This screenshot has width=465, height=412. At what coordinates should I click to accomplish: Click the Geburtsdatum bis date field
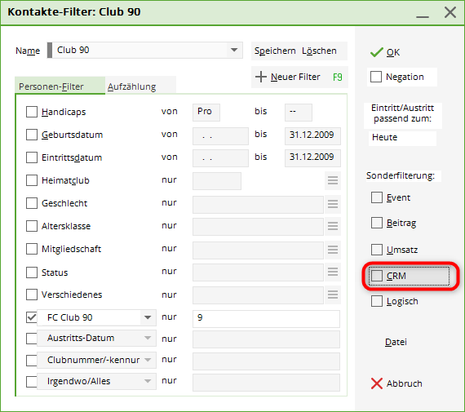tap(312, 135)
